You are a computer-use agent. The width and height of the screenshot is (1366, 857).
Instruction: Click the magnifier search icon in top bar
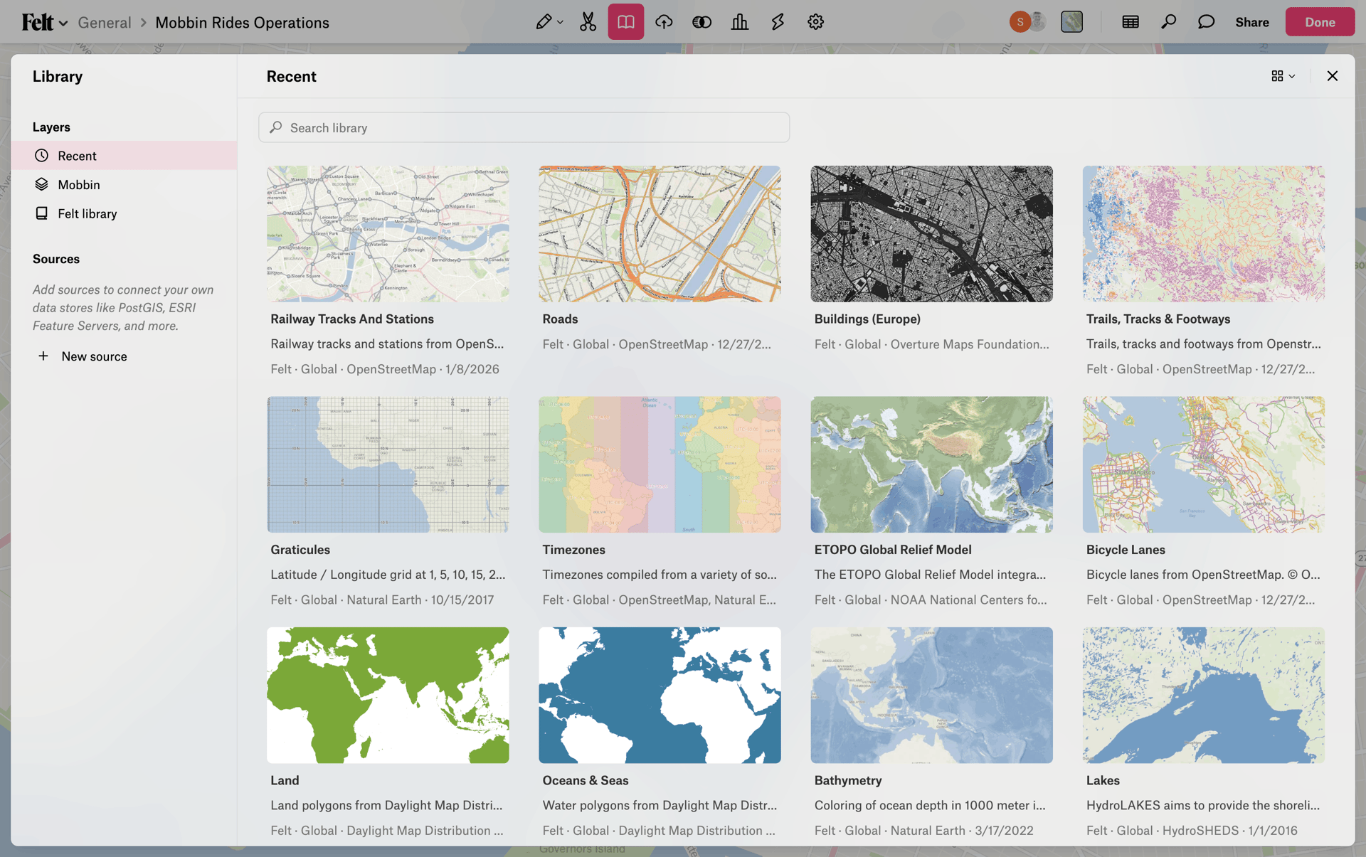click(1168, 22)
